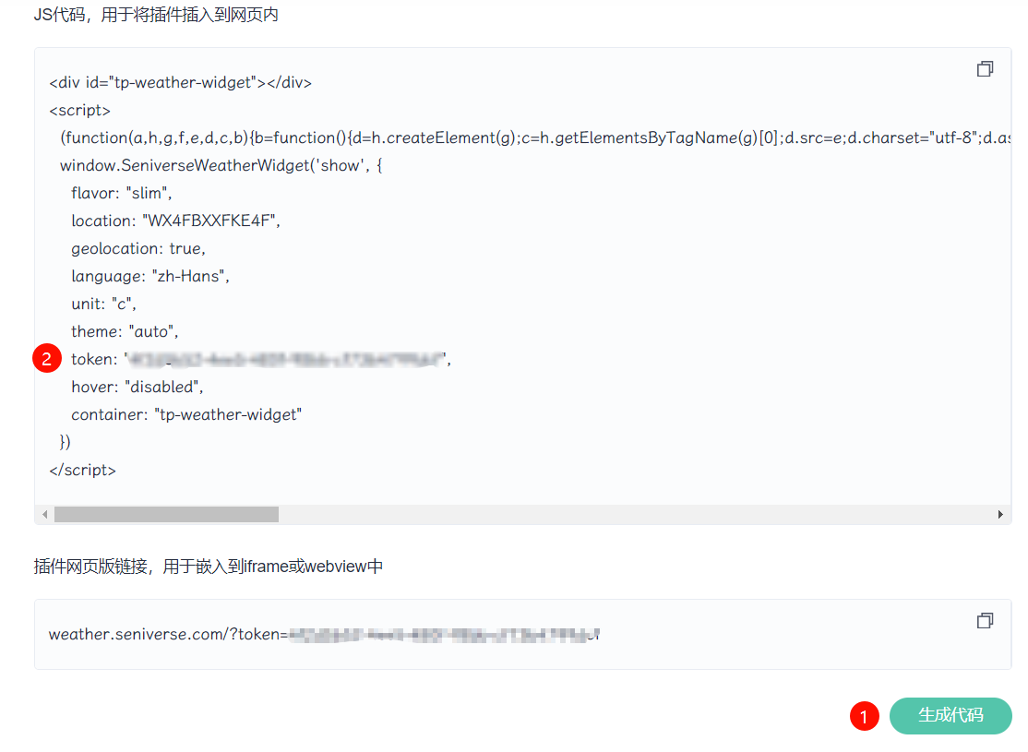
Task: Click the language: "zh-Hans" line
Action: [x=150, y=276]
